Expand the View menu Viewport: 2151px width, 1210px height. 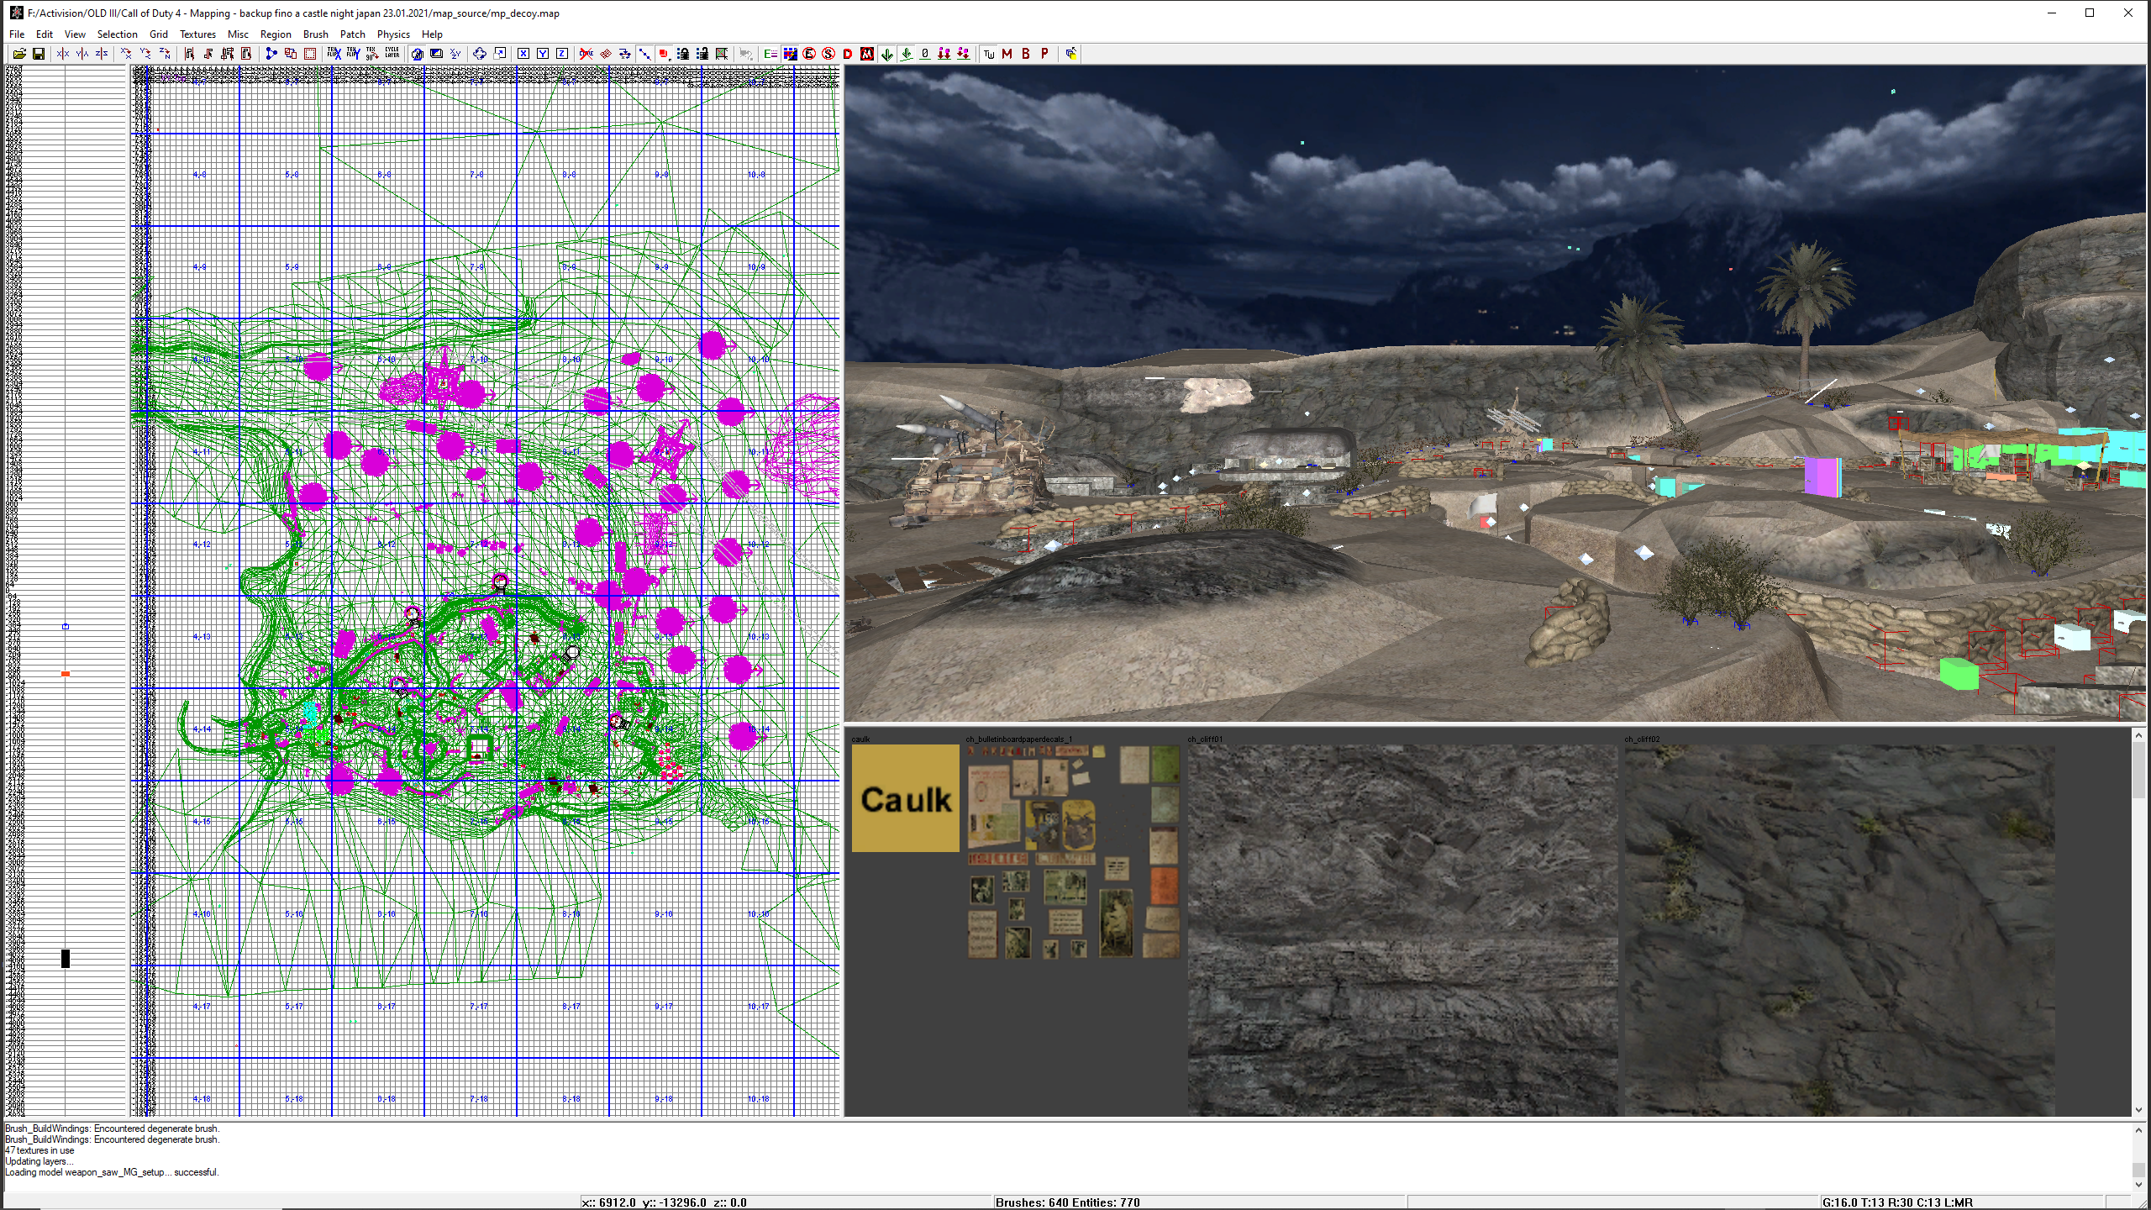[75, 34]
